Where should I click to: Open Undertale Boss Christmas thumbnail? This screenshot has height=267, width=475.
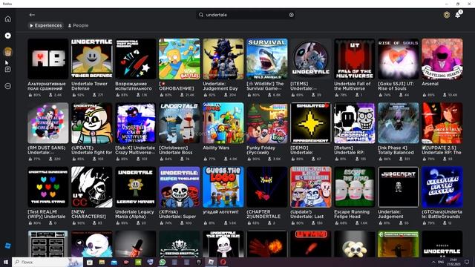point(180,123)
